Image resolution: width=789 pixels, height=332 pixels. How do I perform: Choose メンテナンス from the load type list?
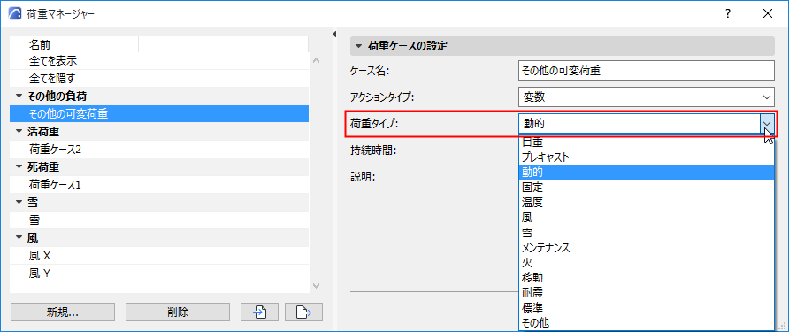point(646,247)
